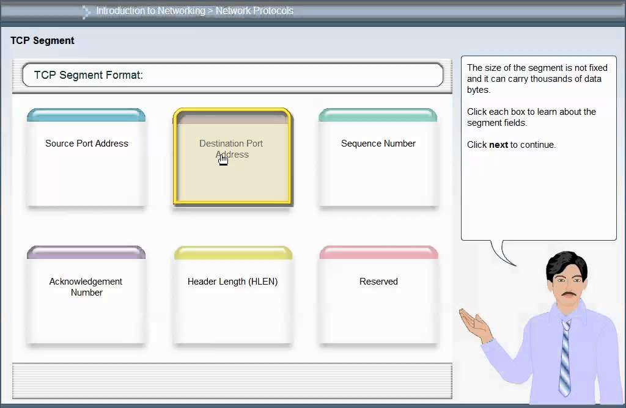Click Network Protocols in the breadcrumb
Screen dimensions: 626x408
click(254, 11)
